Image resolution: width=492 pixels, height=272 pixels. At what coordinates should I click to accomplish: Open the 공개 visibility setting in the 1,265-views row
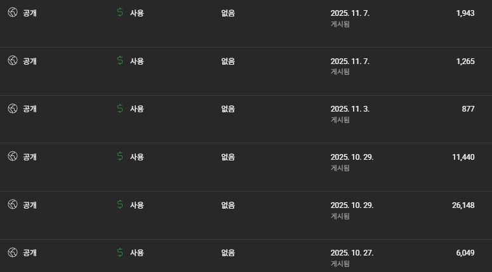[x=29, y=61]
